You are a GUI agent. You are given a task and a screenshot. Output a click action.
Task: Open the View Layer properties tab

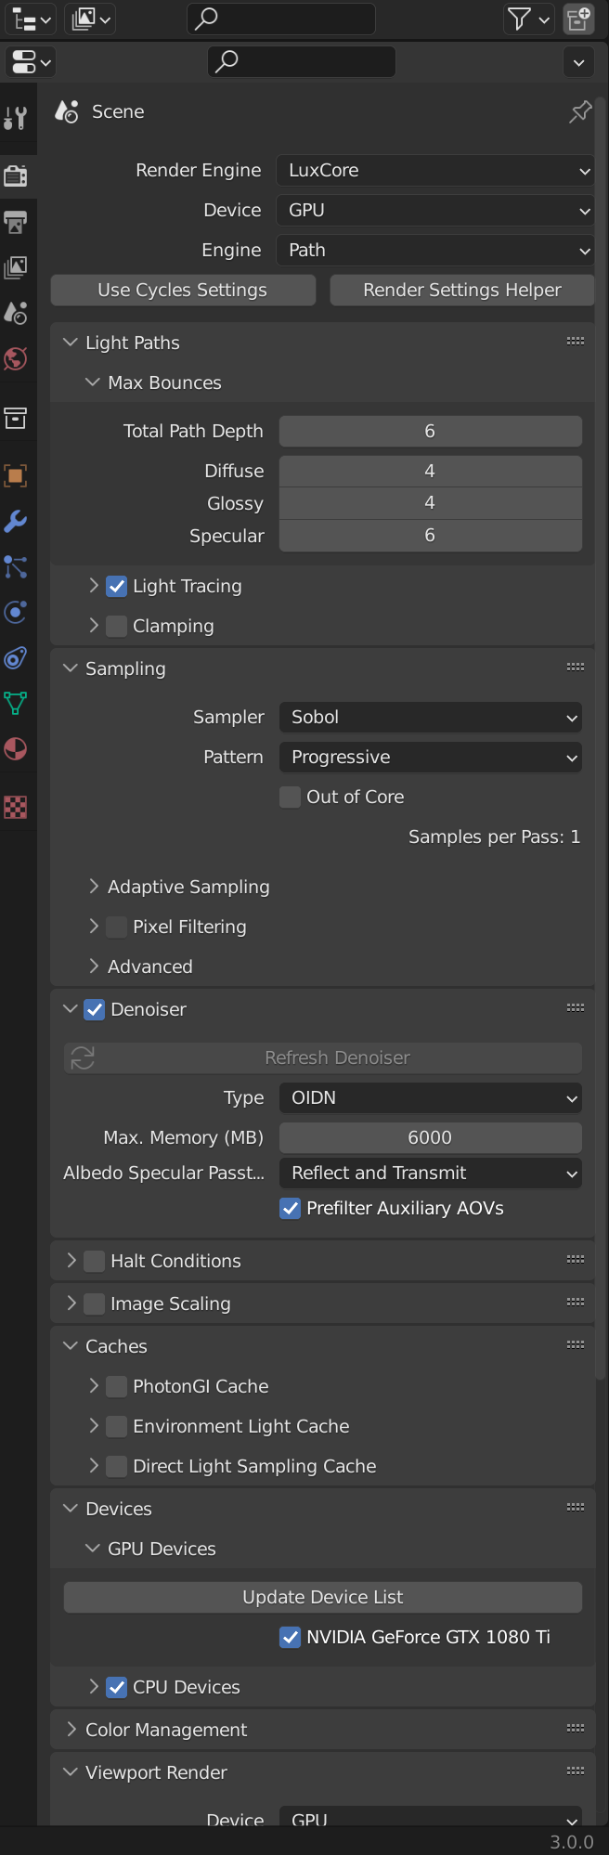tap(16, 267)
